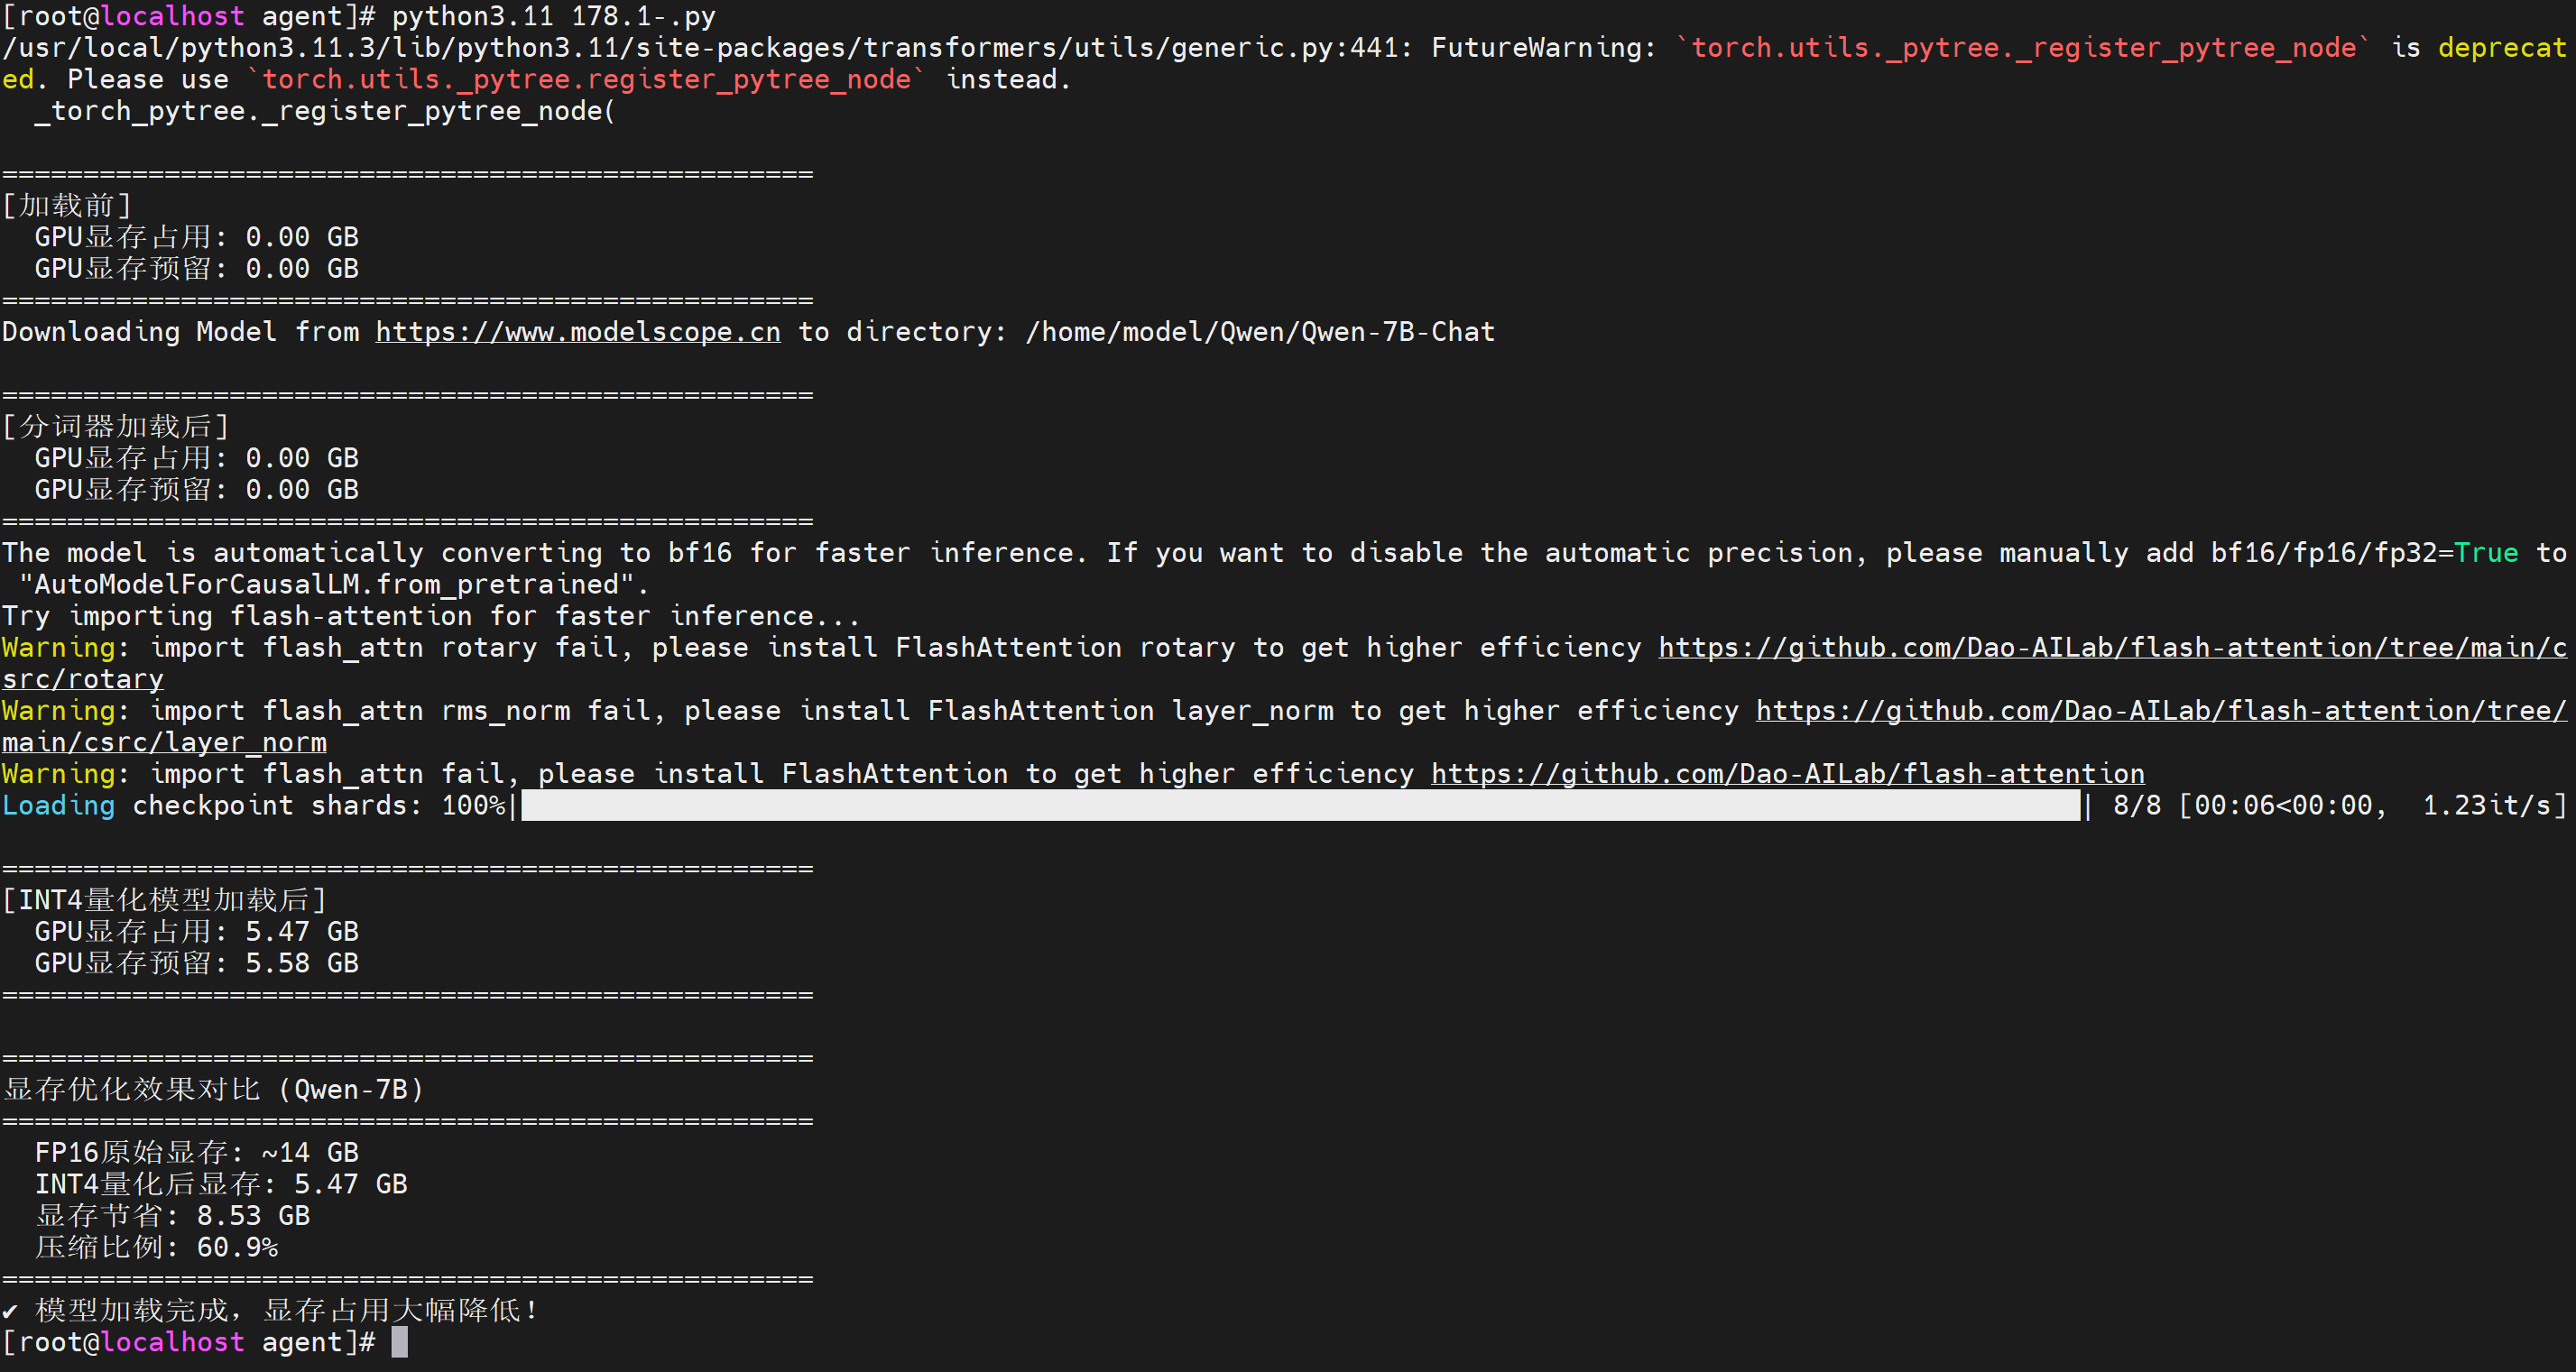
Task: Click the '8/8 [00:06<00:00, 1.23it/s]' status
Action: [2339, 806]
